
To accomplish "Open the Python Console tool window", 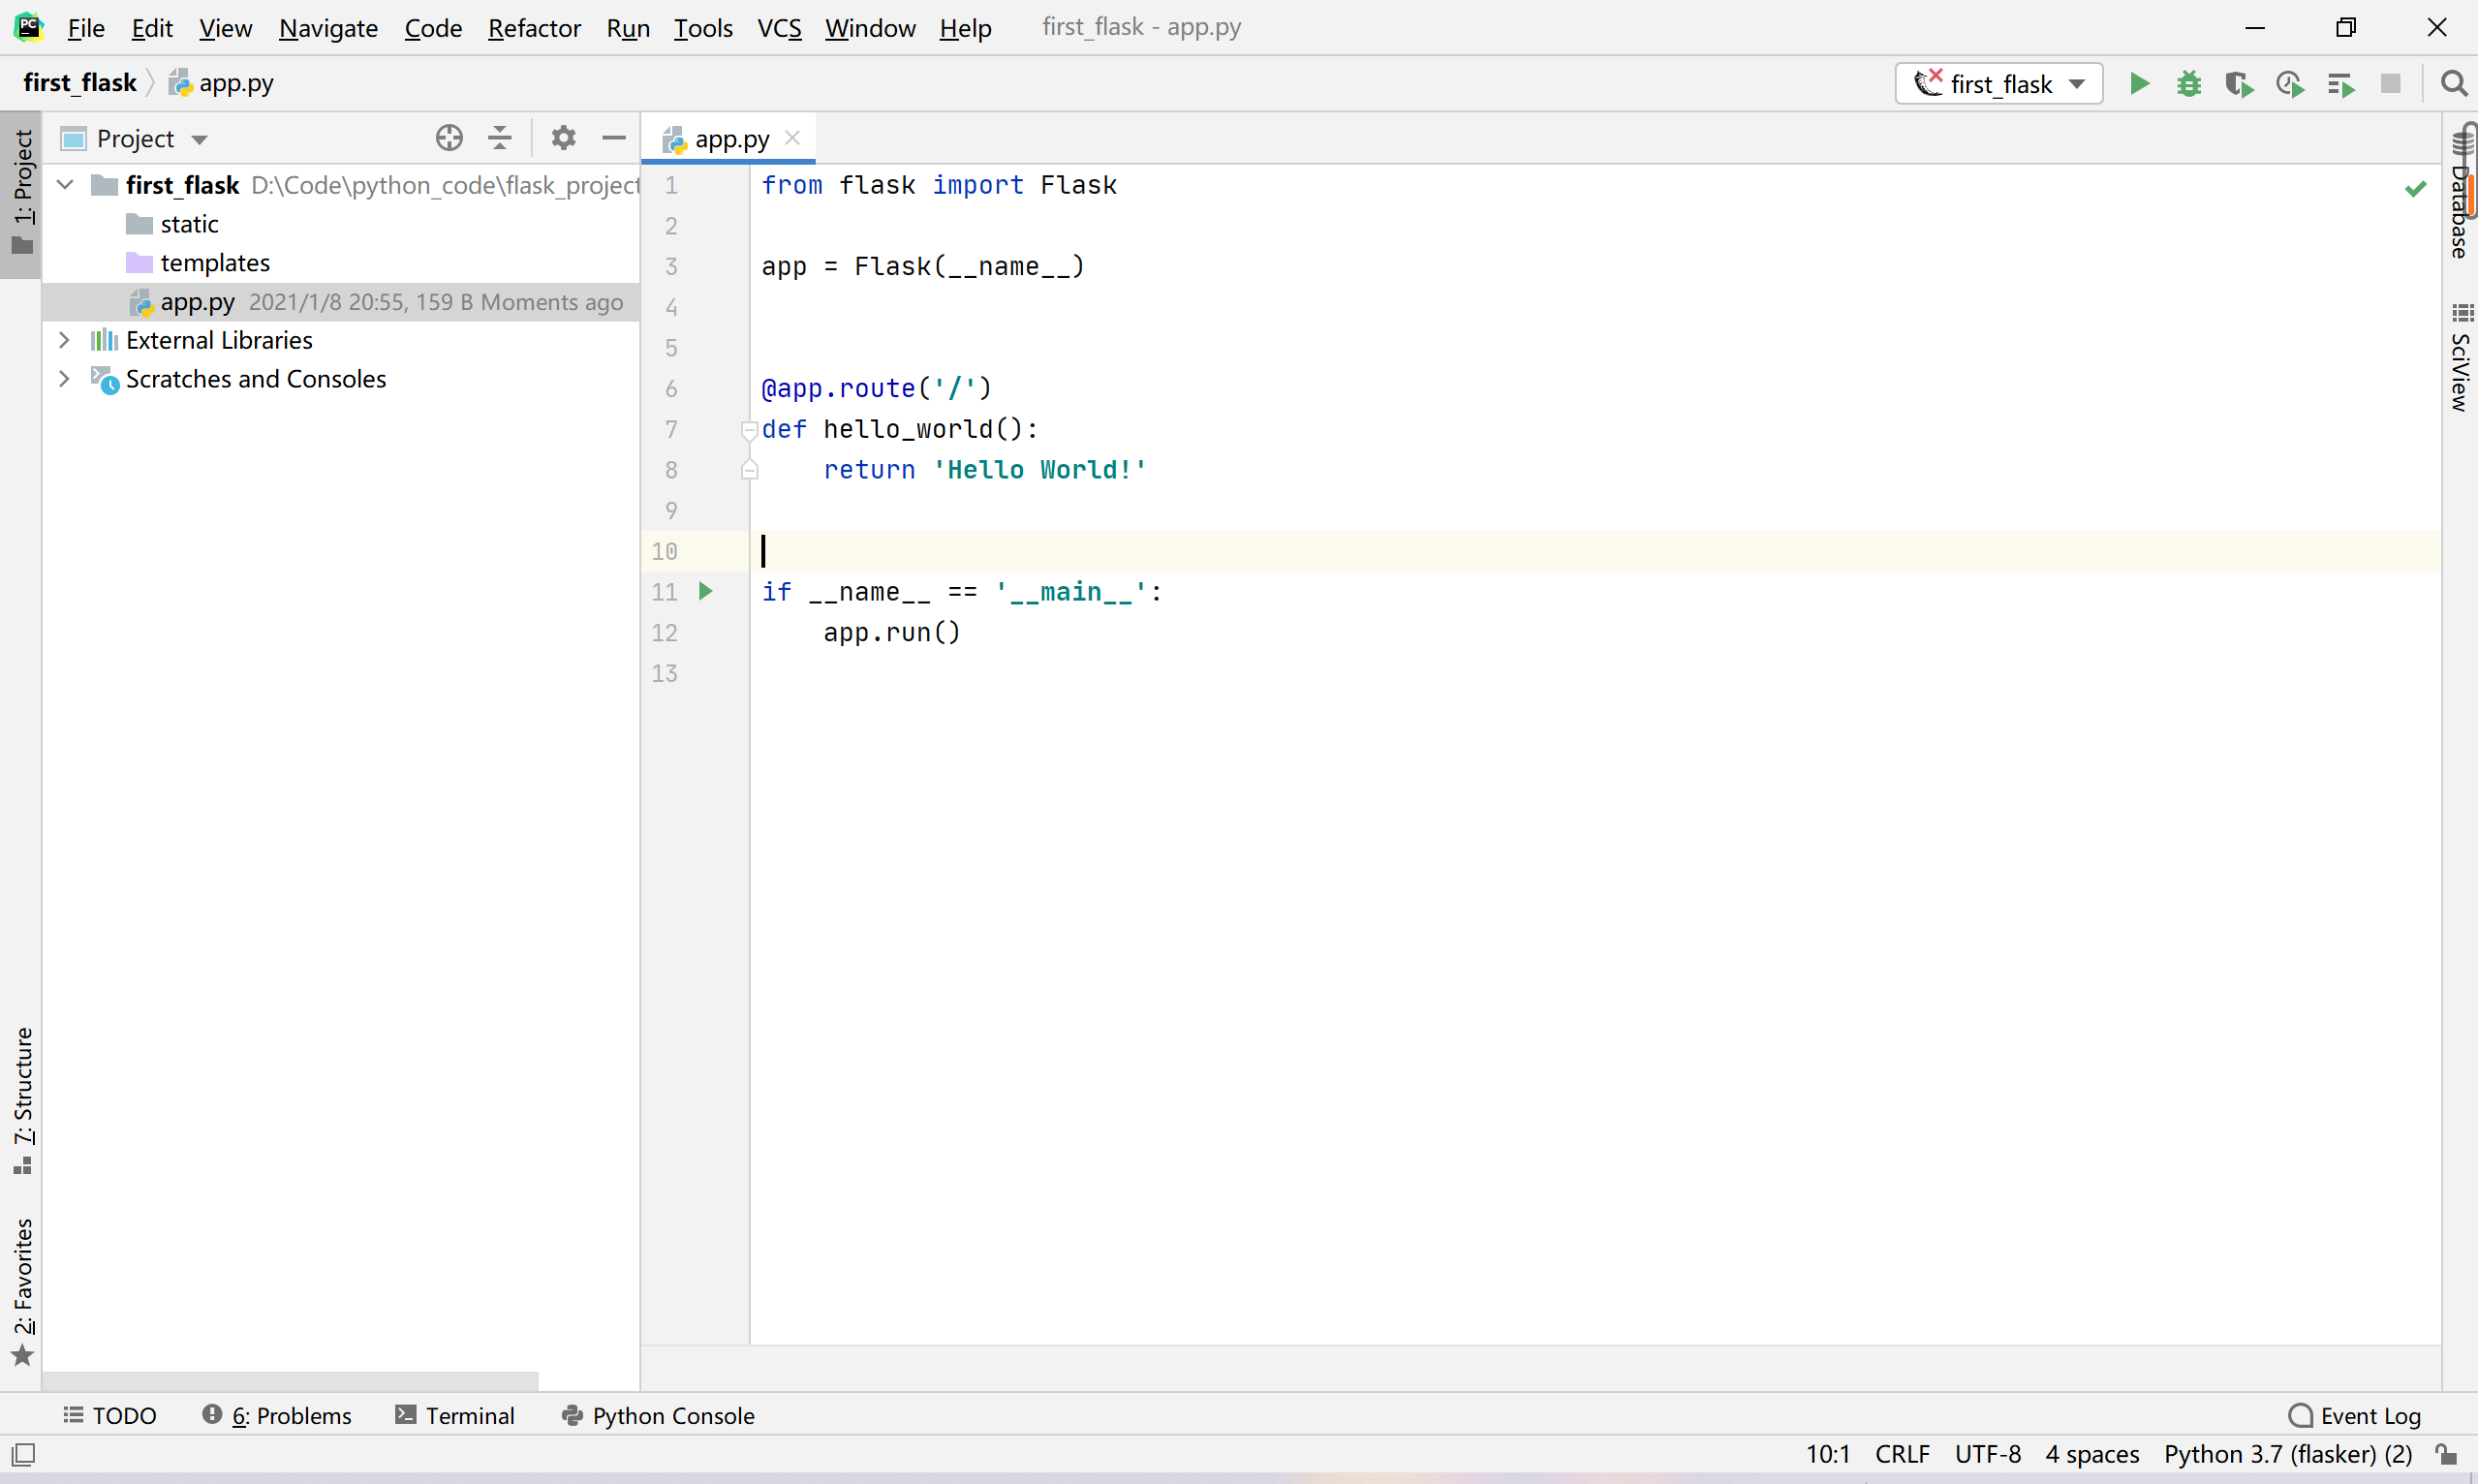I will pyautogui.click(x=658, y=1415).
